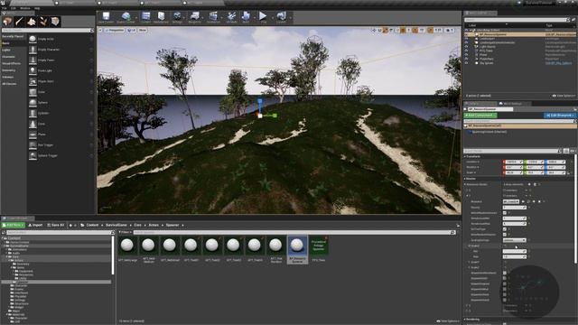Click the green Add New button

coord(13,225)
